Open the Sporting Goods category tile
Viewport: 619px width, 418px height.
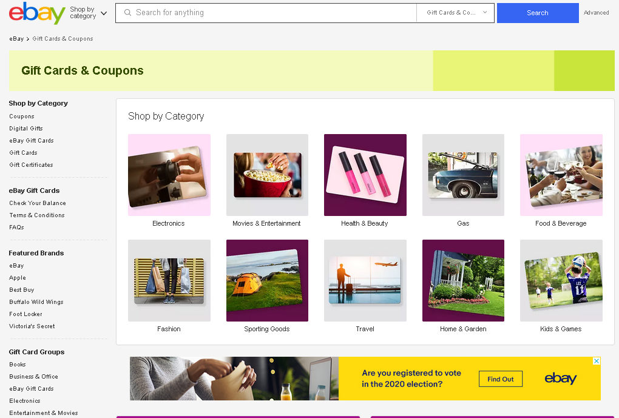pyautogui.click(x=267, y=281)
